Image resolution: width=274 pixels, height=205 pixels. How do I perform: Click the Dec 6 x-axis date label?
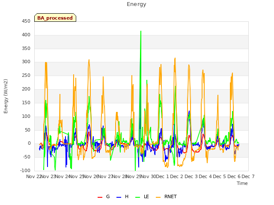[234, 176]
